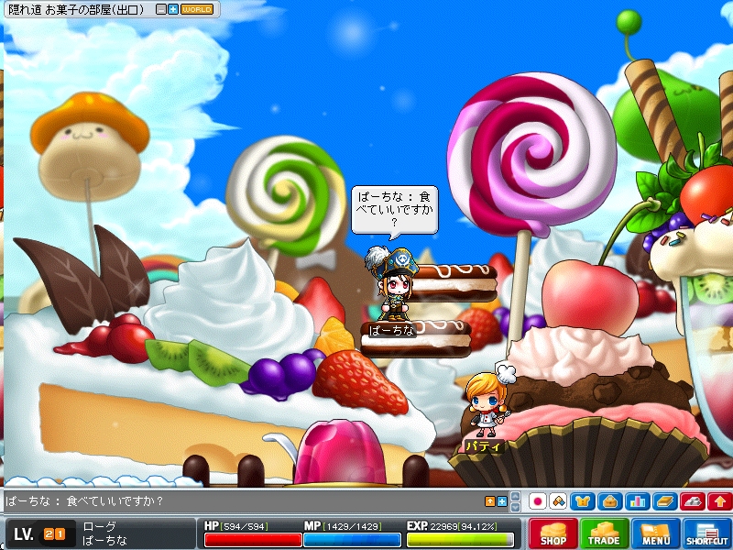Click the NPC パティ chef girl
This screenshot has height=550, width=733.
(x=488, y=400)
